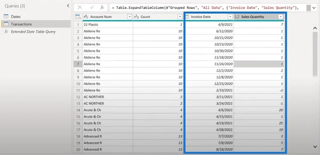Image resolution: width=320 pixels, height=155 pixels.
Task: Click the vertical scrollbar down arrow
Action: pyautogui.click(x=315, y=147)
